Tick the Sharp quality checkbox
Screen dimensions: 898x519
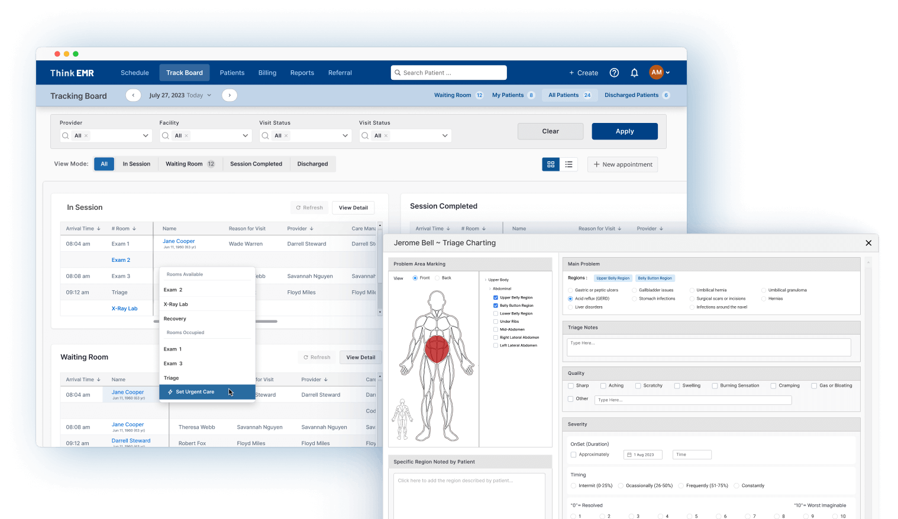571,385
